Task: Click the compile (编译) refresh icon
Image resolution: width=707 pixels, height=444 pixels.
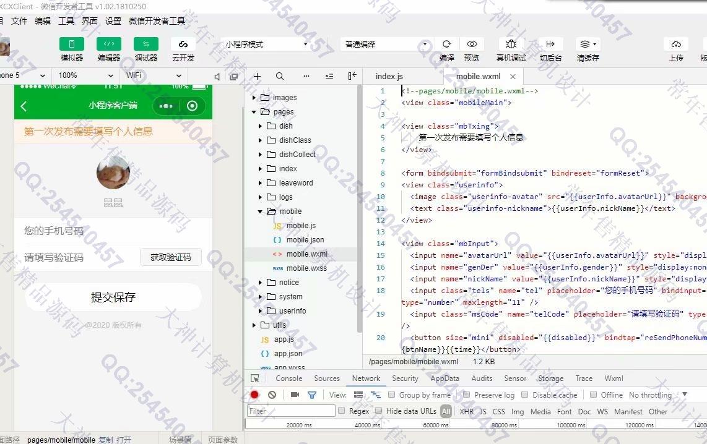Action: 447,44
